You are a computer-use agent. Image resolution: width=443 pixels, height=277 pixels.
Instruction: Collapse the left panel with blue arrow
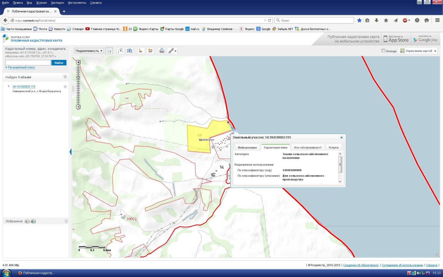tap(71, 152)
